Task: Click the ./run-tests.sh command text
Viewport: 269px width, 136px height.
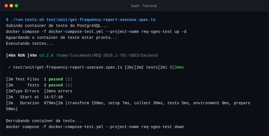Action: tap(27, 20)
